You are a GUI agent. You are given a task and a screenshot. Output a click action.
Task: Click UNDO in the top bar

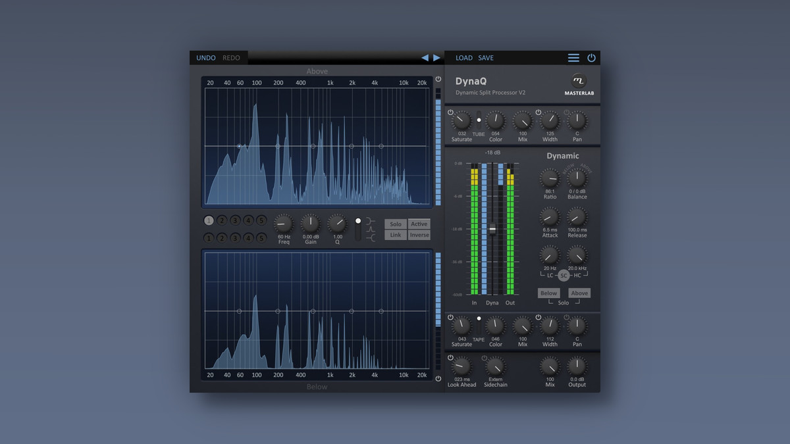206,58
